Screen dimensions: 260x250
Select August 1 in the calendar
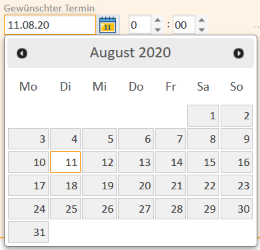coord(203,115)
